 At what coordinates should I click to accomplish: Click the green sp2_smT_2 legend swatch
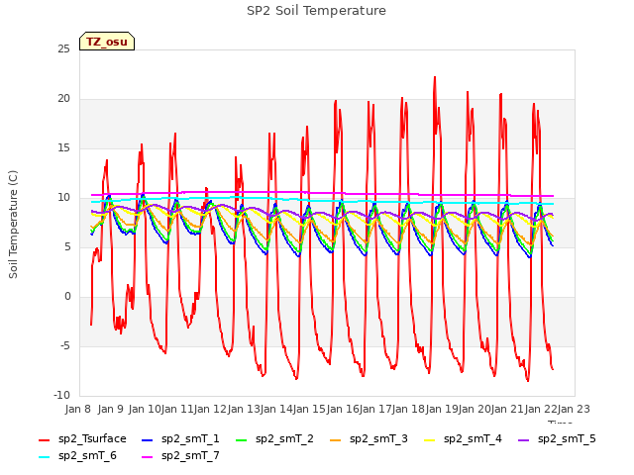click(242, 439)
